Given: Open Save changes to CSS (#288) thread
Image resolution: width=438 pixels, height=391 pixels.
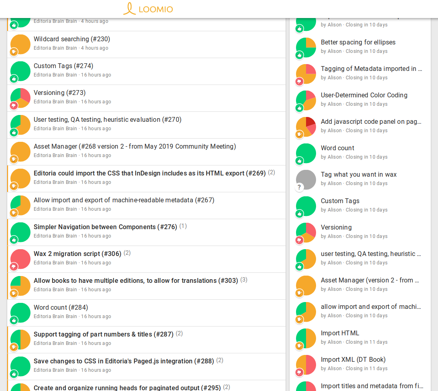Looking at the screenshot, I should (x=124, y=361).
